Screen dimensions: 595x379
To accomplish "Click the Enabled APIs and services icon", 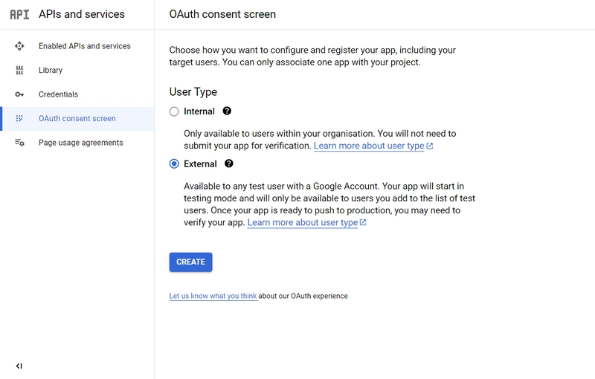I will pyautogui.click(x=19, y=46).
